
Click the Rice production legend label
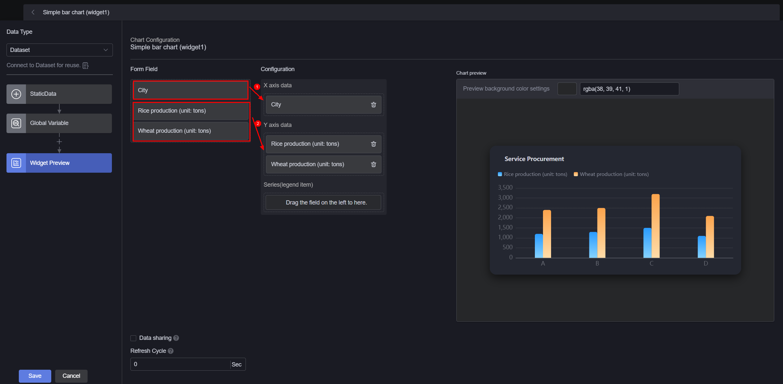(x=536, y=174)
